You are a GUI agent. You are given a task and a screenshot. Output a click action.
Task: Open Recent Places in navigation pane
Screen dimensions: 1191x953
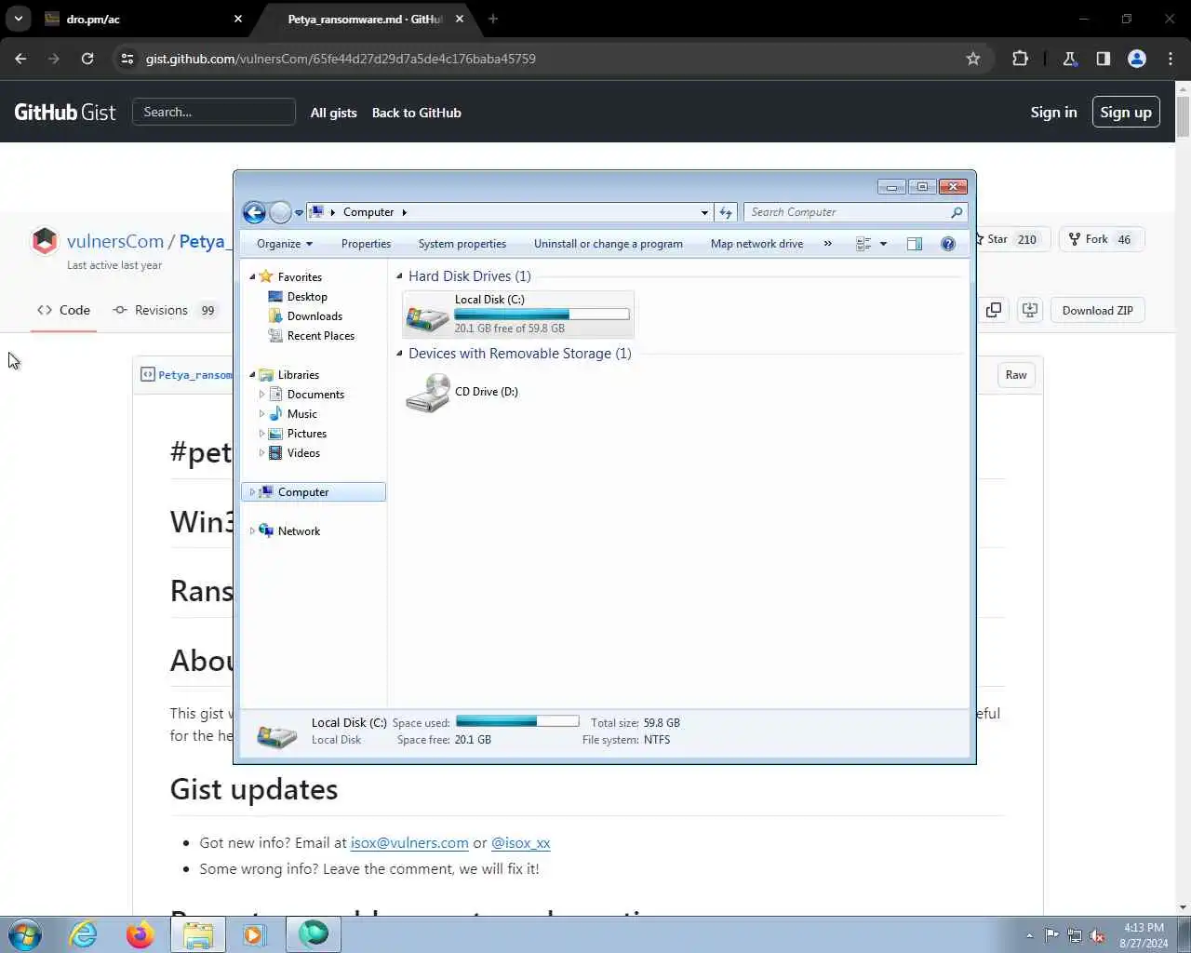click(x=320, y=336)
